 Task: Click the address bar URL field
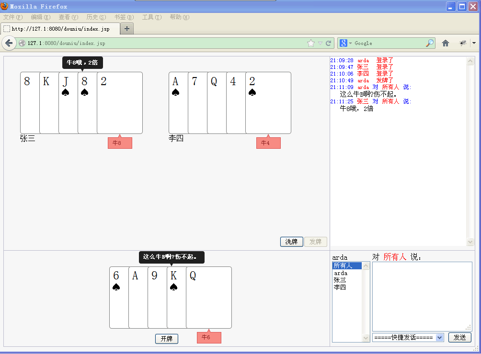(x=166, y=43)
